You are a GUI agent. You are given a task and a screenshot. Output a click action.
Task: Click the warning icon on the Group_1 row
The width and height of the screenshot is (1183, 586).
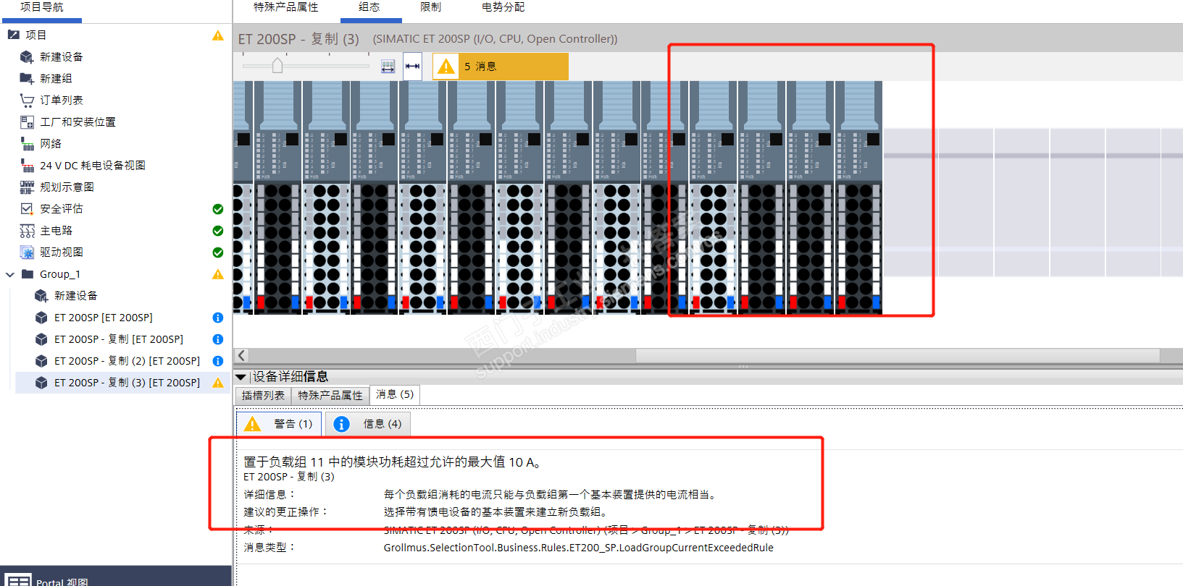pyautogui.click(x=217, y=274)
